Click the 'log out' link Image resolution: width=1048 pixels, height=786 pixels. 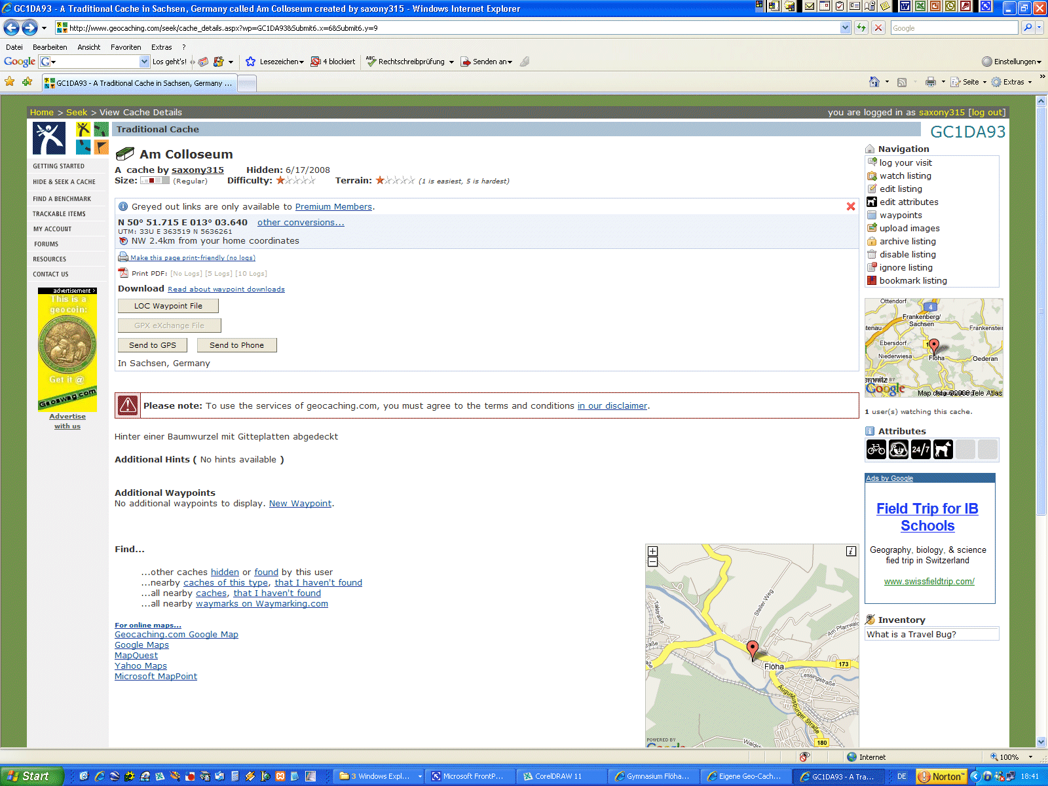[987, 112]
